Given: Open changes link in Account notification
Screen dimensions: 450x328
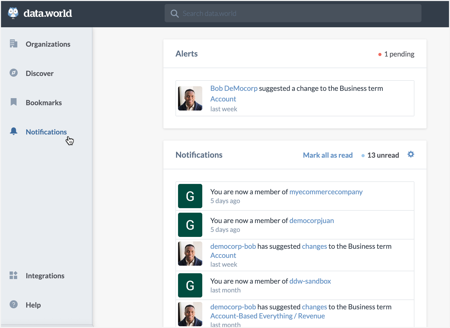Looking at the screenshot, I should tap(314, 246).
